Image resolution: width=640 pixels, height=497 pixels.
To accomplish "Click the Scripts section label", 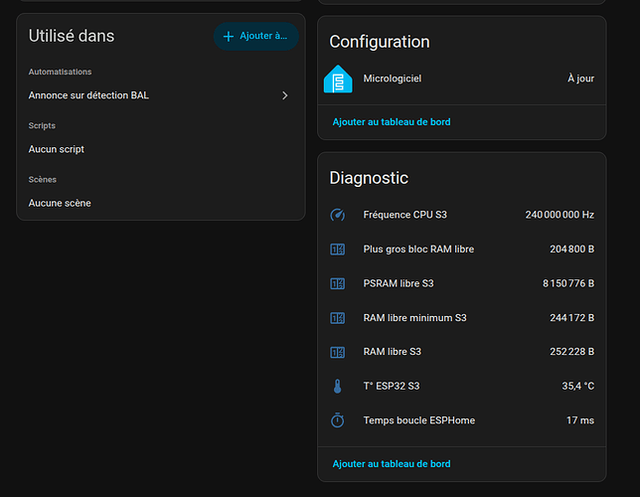I will (42, 126).
